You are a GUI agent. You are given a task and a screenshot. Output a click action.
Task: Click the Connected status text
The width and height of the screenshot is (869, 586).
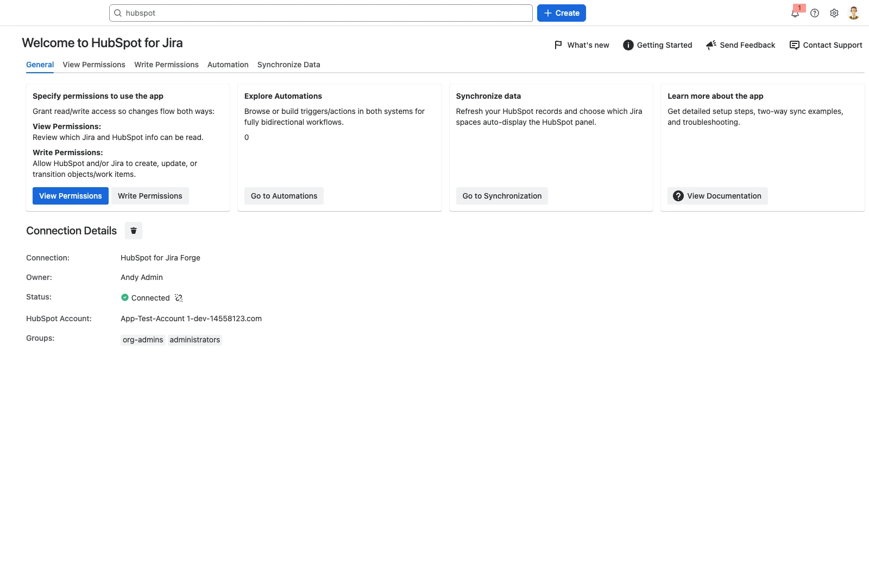click(150, 298)
